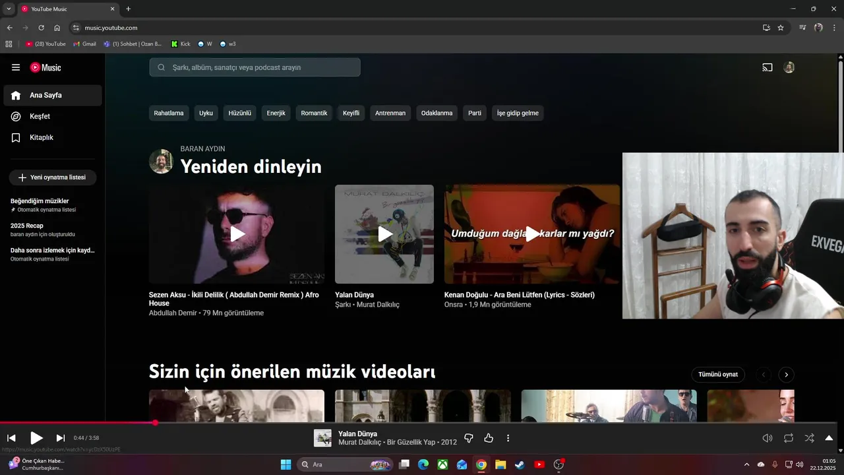844x475 pixels.
Task: Create new playlist with Yeni oynatma listesi
Action: coord(53,177)
